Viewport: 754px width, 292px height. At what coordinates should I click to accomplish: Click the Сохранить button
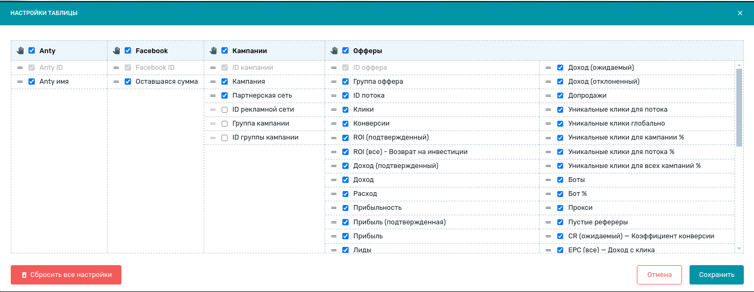click(716, 275)
